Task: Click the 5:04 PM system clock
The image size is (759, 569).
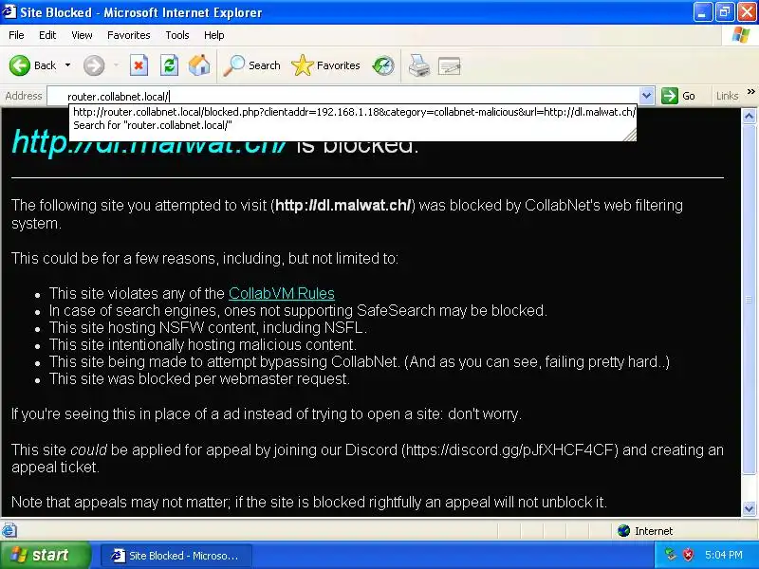Action: [724, 555]
